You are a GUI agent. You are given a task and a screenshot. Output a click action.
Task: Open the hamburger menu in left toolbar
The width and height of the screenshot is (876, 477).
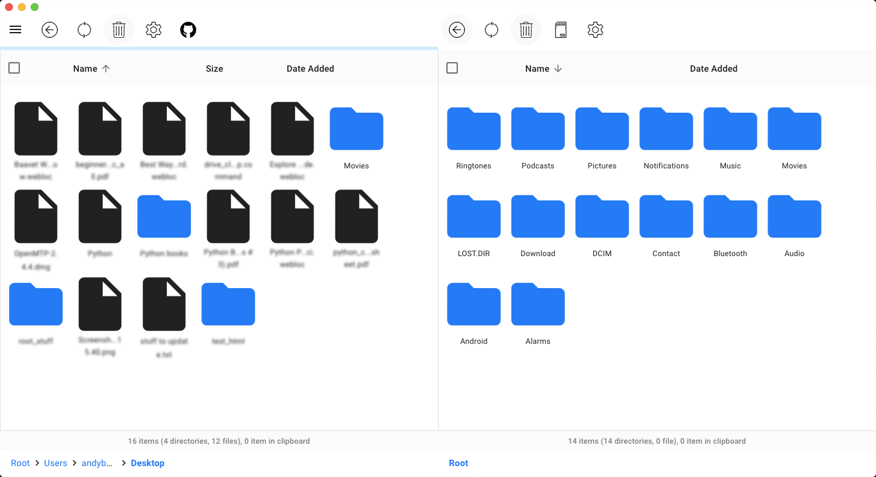coord(16,30)
